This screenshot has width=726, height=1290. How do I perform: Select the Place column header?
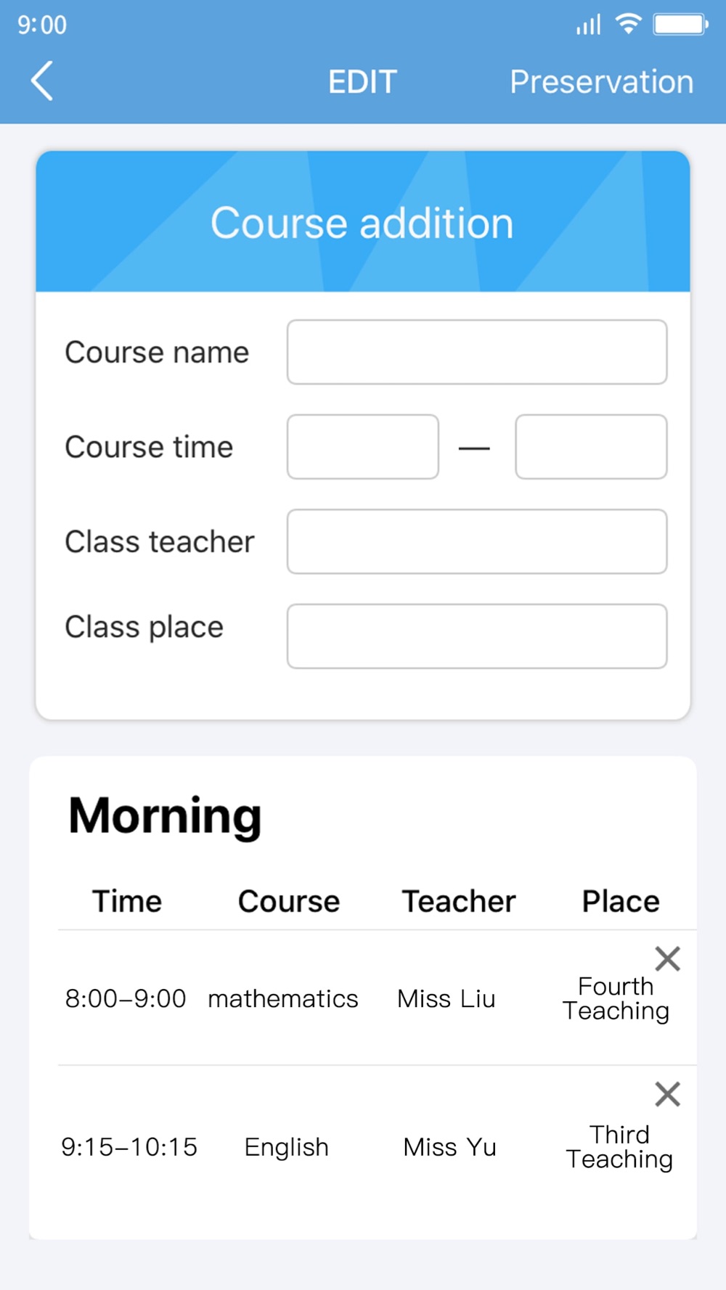pos(621,901)
